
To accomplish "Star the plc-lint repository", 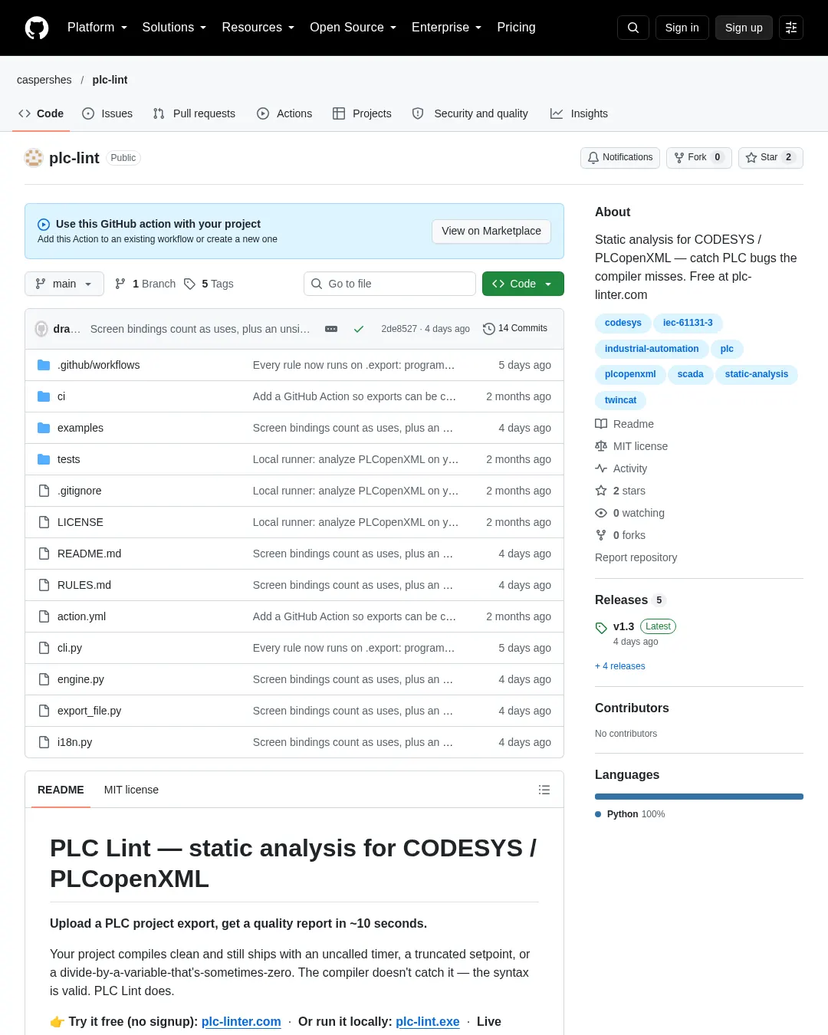I will tap(770, 157).
